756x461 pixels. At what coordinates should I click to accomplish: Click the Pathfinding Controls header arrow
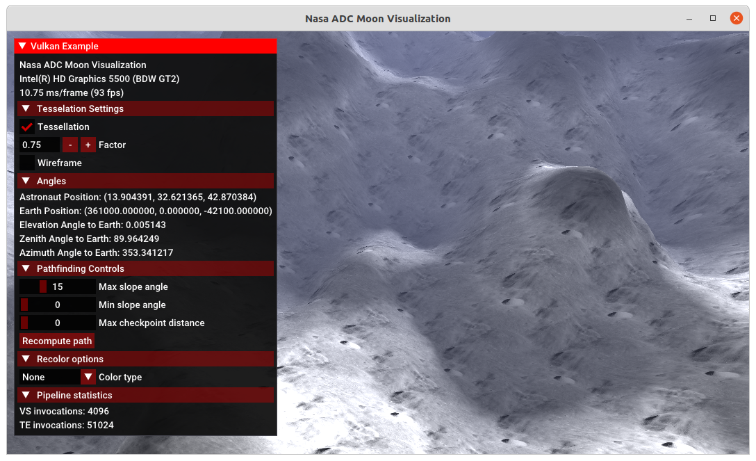[x=26, y=268]
